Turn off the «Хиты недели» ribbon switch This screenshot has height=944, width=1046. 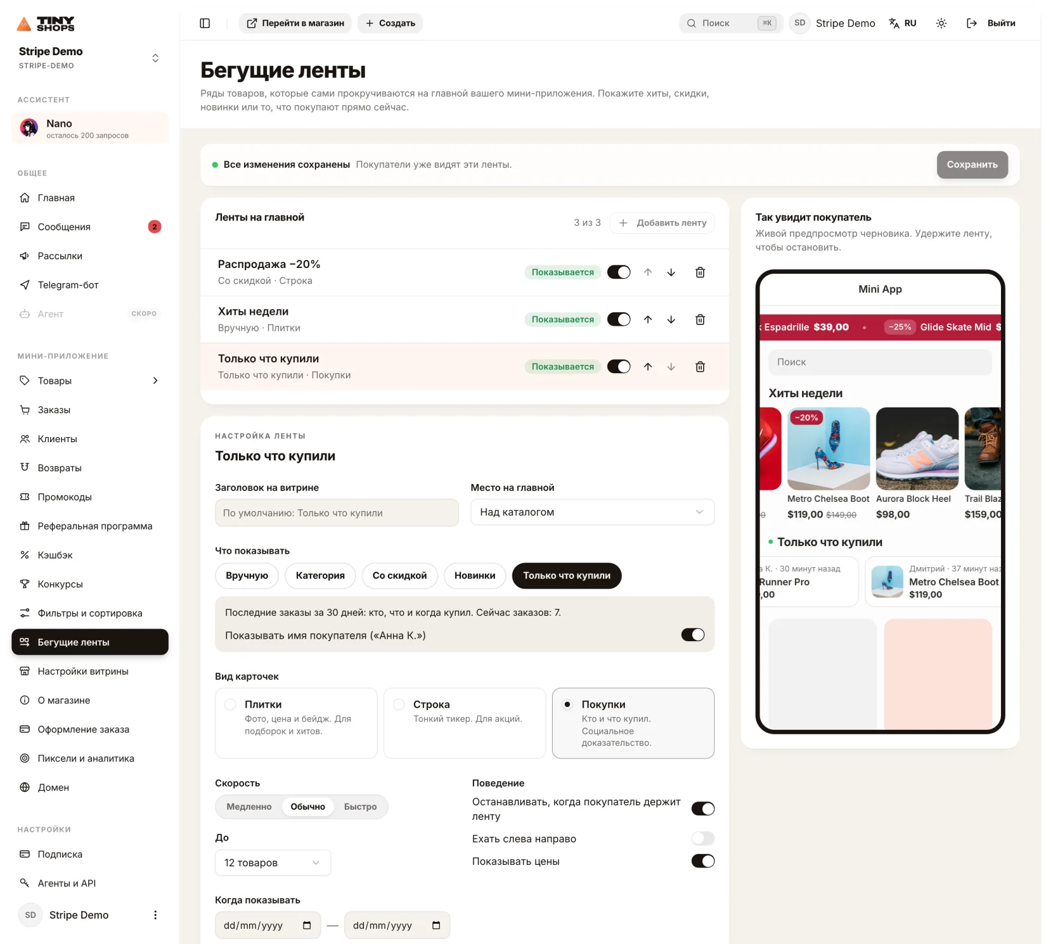pyautogui.click(x=619, y=319)
